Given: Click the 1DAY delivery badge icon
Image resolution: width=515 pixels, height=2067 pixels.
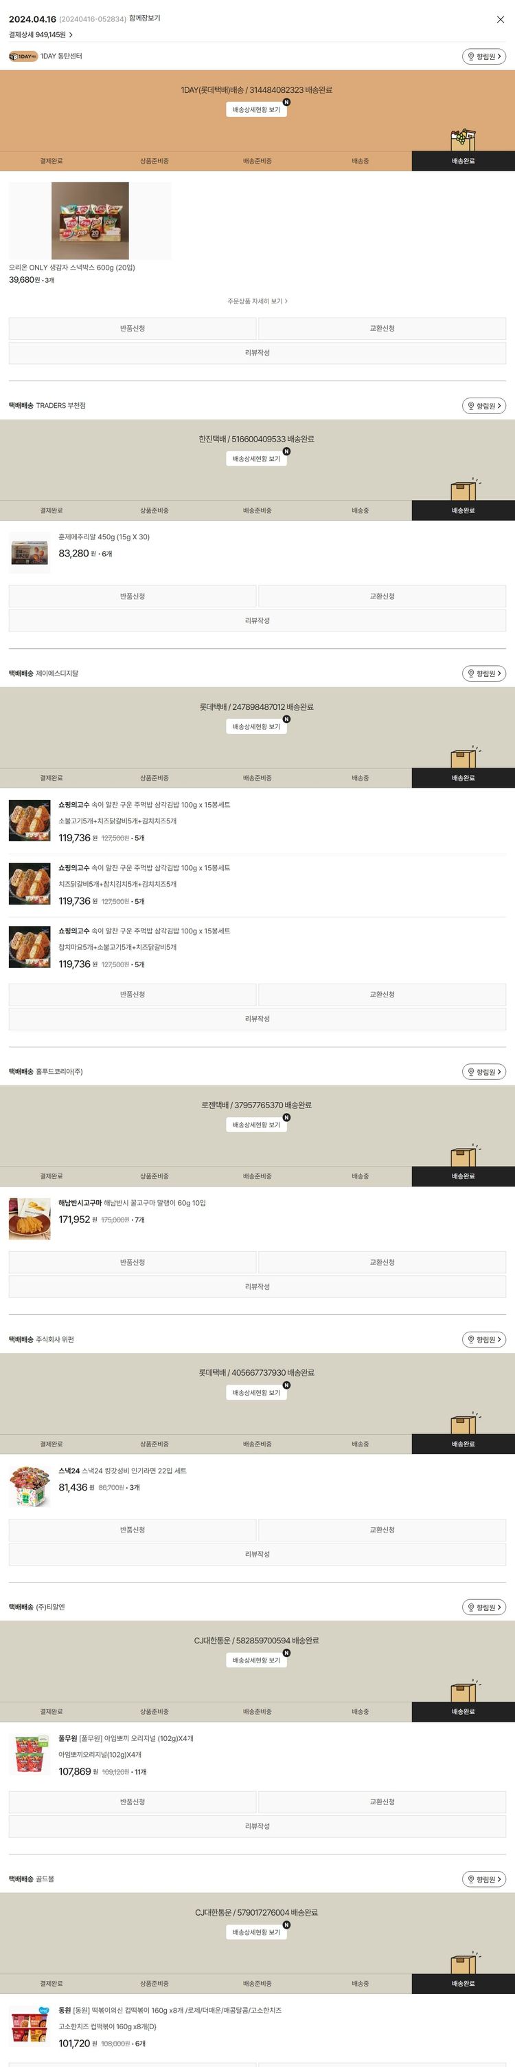Looking at the screenshot, I should 23,56.
